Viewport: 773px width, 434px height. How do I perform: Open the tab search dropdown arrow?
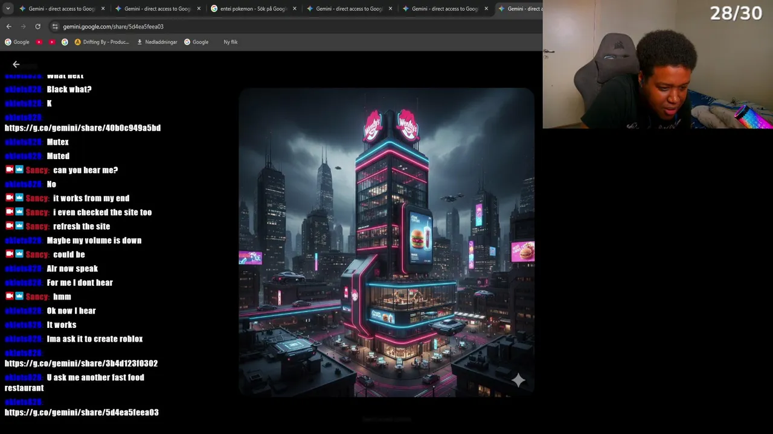click(7, 9)
